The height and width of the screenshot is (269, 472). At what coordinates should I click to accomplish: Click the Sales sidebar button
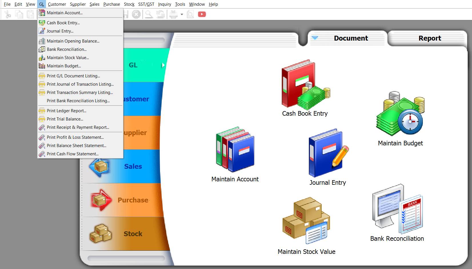(x=133, y=166)
